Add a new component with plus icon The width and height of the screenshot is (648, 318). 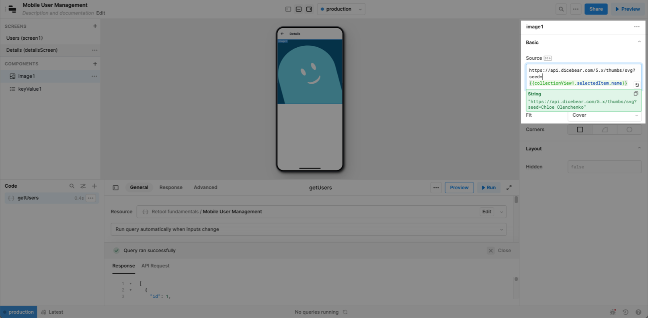95,64
